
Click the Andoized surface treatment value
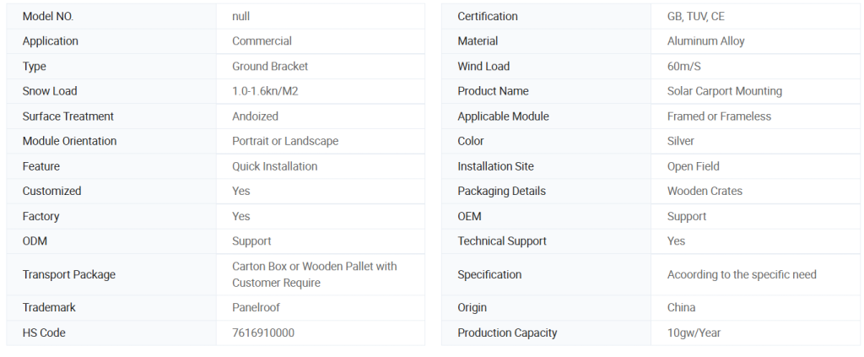[x=255, y=116]
